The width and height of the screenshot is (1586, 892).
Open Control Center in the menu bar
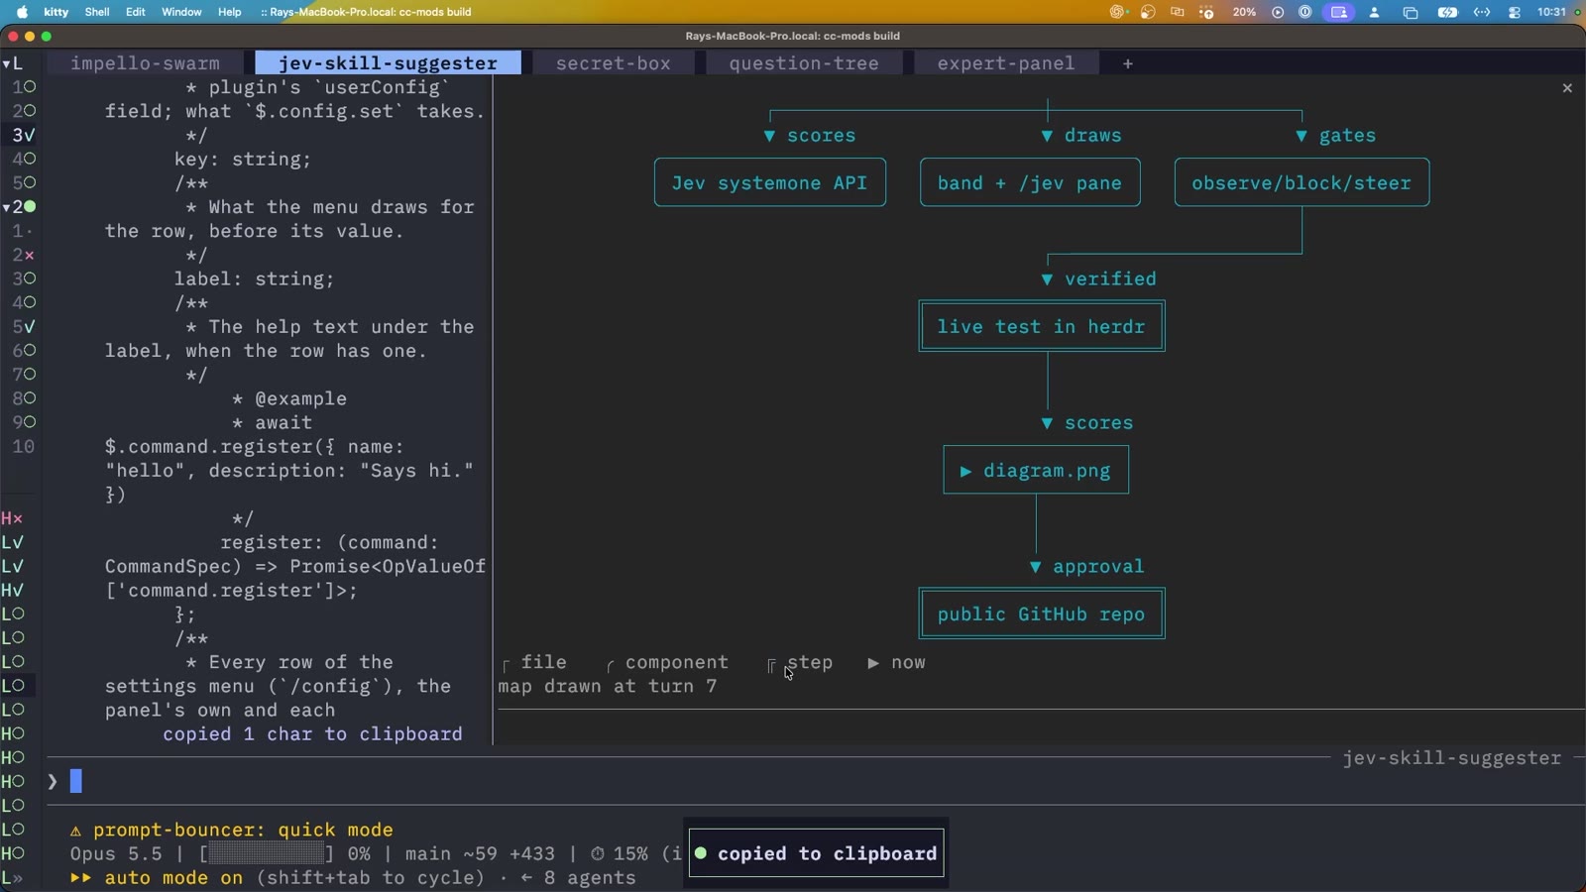pyautogui.click(x=1515, y=12)
